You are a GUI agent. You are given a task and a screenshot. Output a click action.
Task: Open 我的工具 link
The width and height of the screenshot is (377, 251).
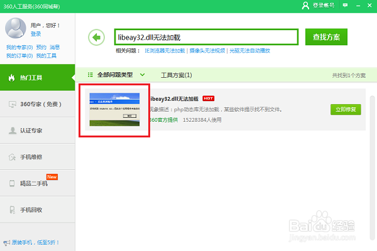point(46,56)
